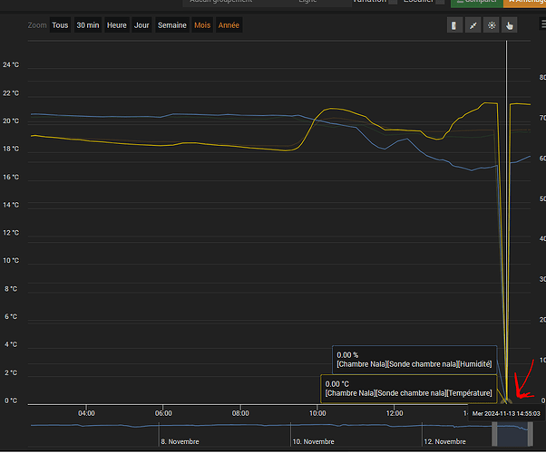The image size is (546, 453).
Task: Switch zoom to 'Jour'
Action: (x=141, y=25)
